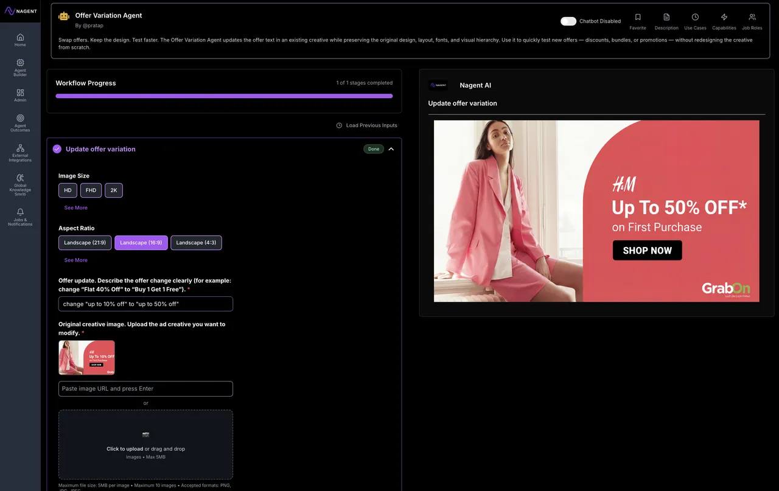Image resolution: width=779 pixels, height=491 pixels.
Task: Open Admin section in sidebar
Action: pyautogui.click(x=20, y=95)
